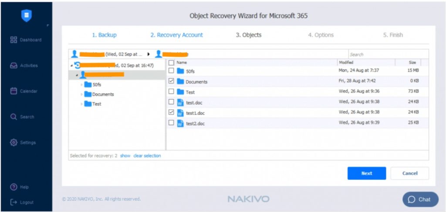Click the size value 25 KB
Viewport: 446px width, 212px height.
pos(413,122)
